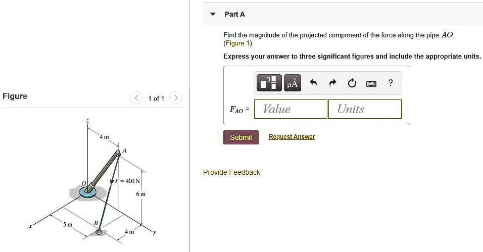Screen dimensions: 483x252
Task: Collapse Part A with the triangle arrow
Action: (213, 14)
